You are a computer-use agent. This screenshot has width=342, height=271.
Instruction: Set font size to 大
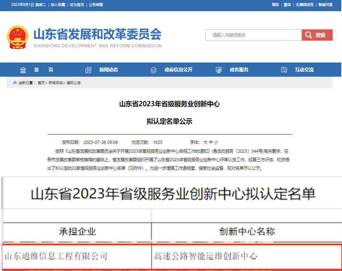coord(205,142)
